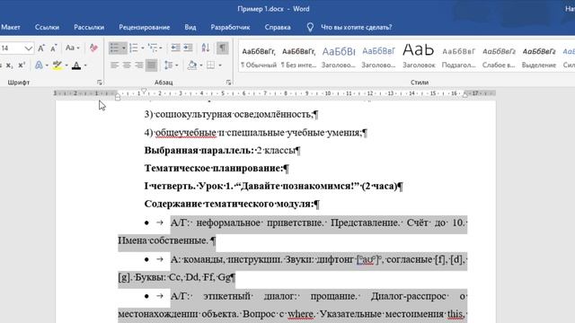Click the right indent marker on the ruler
Screen dimensions: 575x323
(465, 95)
